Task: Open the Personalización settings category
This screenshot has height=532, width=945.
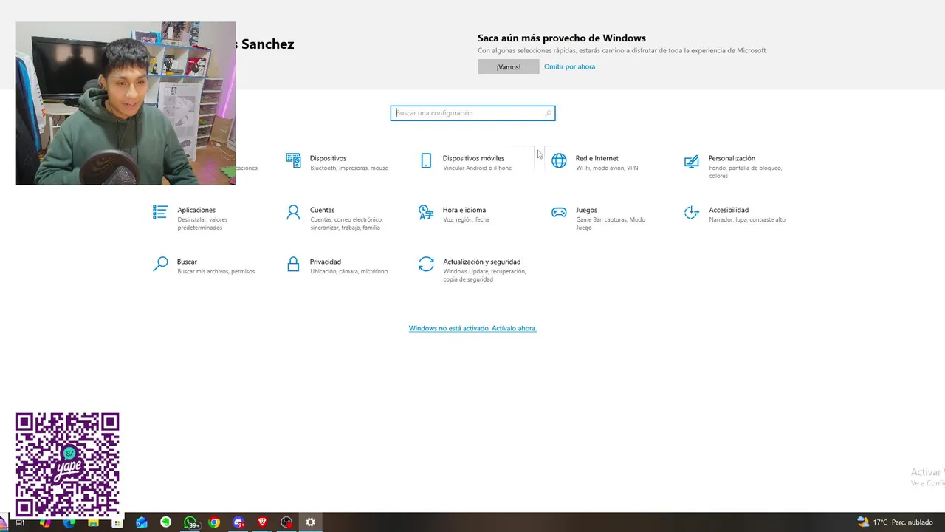Action: coord(735,166)
